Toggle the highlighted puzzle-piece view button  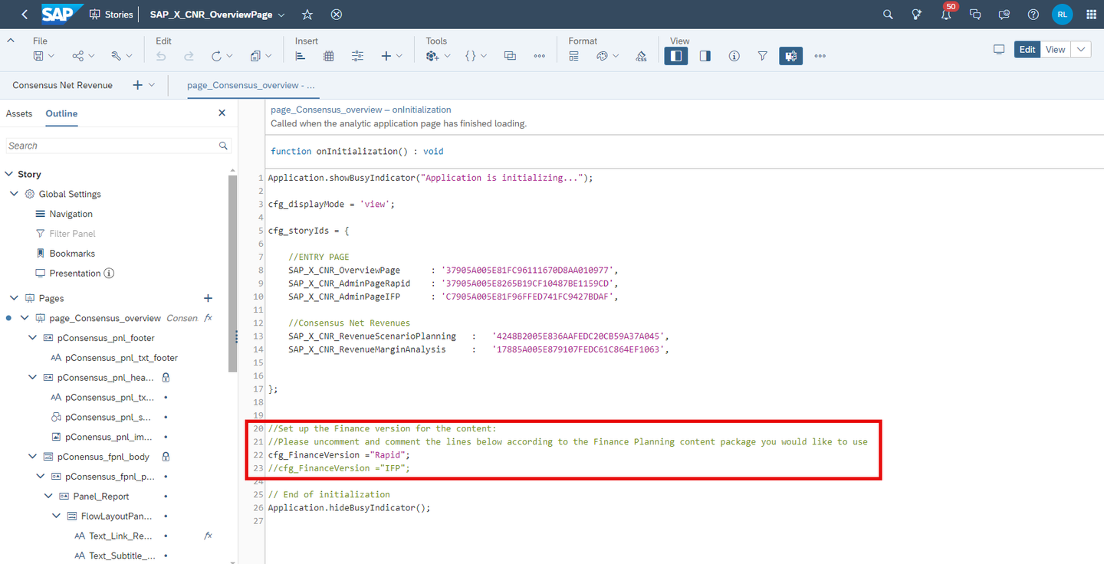click(x=791, y=56)
